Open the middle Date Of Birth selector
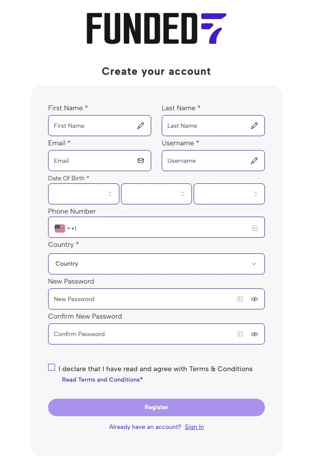Viewport: 330px width, 467px height. (156, 194)
